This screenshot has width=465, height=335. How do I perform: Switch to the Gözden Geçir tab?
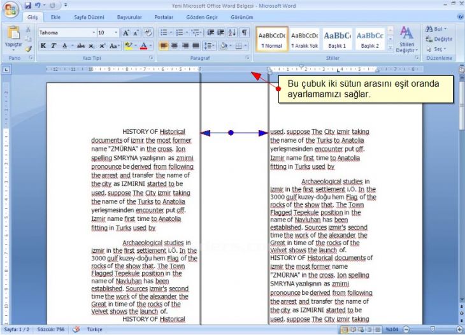click(x=202, y=17)
